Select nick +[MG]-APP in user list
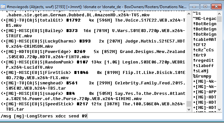This screenshot has height=123, width=224. pyautogui.click(x=204, y=92)
